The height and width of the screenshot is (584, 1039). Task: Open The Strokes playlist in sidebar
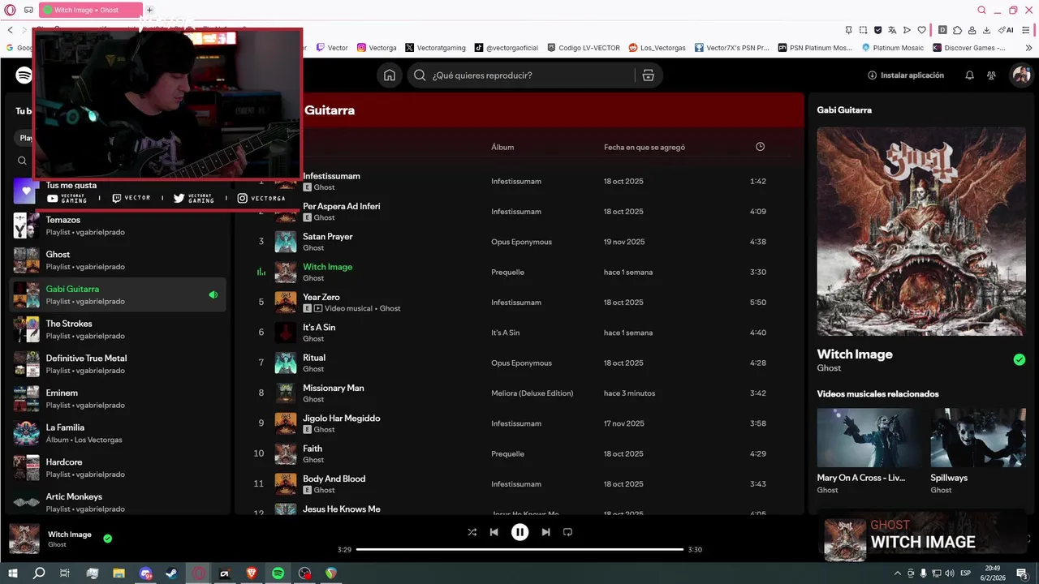click(x=118, y=329)
